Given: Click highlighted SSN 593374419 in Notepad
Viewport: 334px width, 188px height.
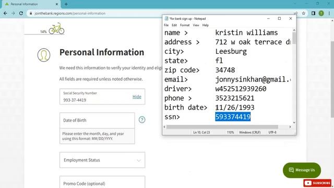Looking at the screenshot, I should click(x=233, y=117).
